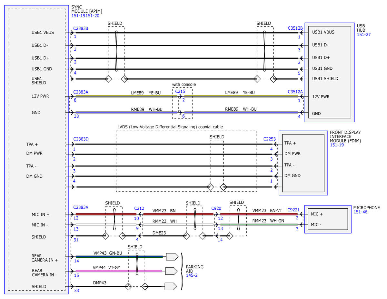The image size is (387, 299).
Task: Click the VMP44 VT-GY arrow terminal
Action: pos(172,271)
